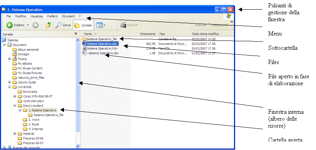The height and width of the screenshot is (150, 316).
Task: Expand the Corso Info-Stat 06-07 node
Action: tap(15, 96)
